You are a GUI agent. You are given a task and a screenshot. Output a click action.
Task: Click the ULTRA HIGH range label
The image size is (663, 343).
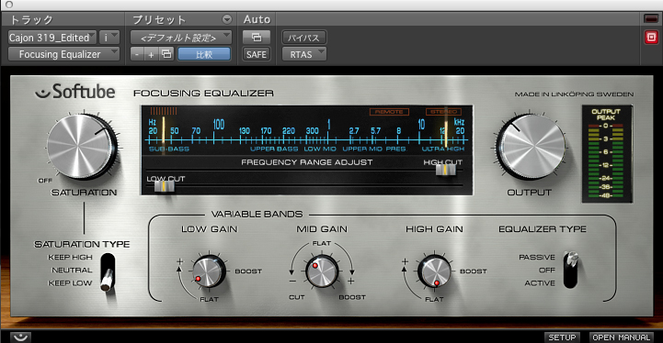pyautogui.click(x=442, y=149)
